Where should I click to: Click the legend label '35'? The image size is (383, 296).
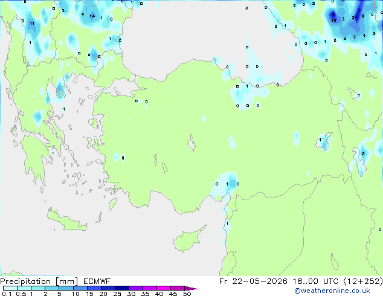[x=145, y=294]
